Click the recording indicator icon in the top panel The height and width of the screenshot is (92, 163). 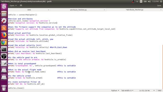tap(133, 2)
